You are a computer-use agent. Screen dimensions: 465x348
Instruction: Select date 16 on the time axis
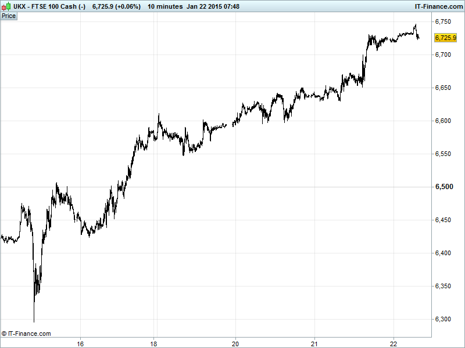pyautogui.click(x=80, y=342)
